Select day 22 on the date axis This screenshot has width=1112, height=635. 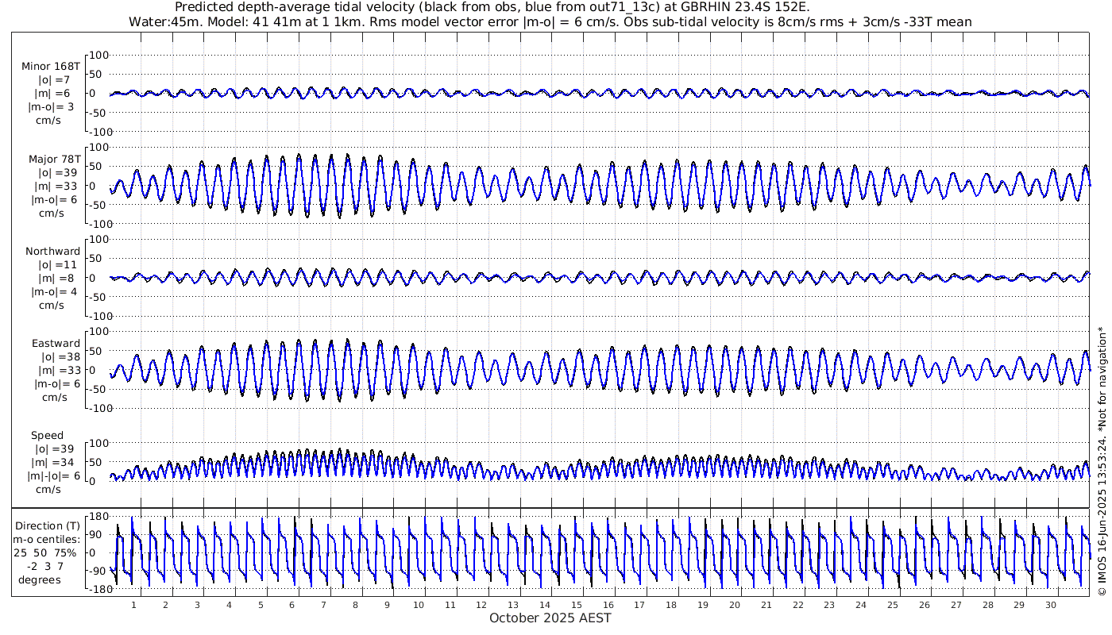[797, 605]
